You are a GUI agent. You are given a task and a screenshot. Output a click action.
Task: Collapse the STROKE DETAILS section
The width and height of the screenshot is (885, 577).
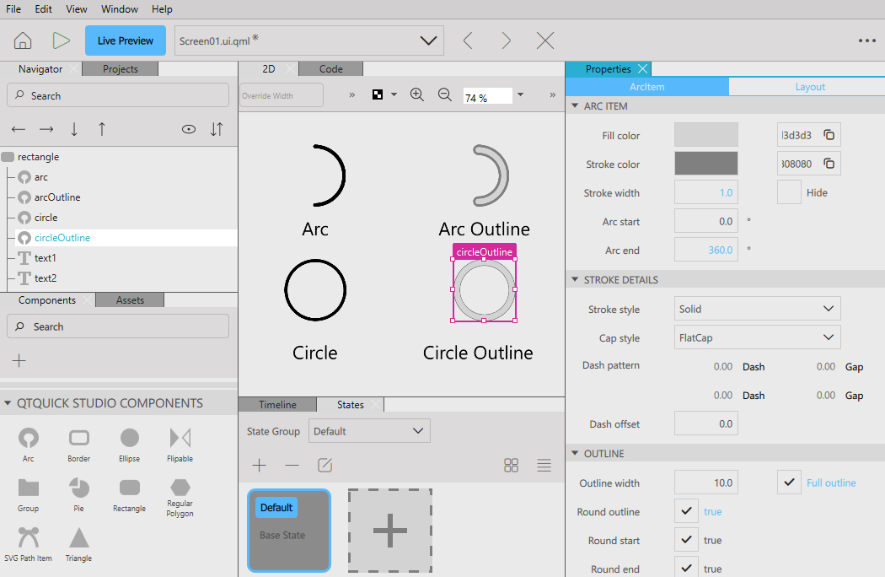[575, 279]
